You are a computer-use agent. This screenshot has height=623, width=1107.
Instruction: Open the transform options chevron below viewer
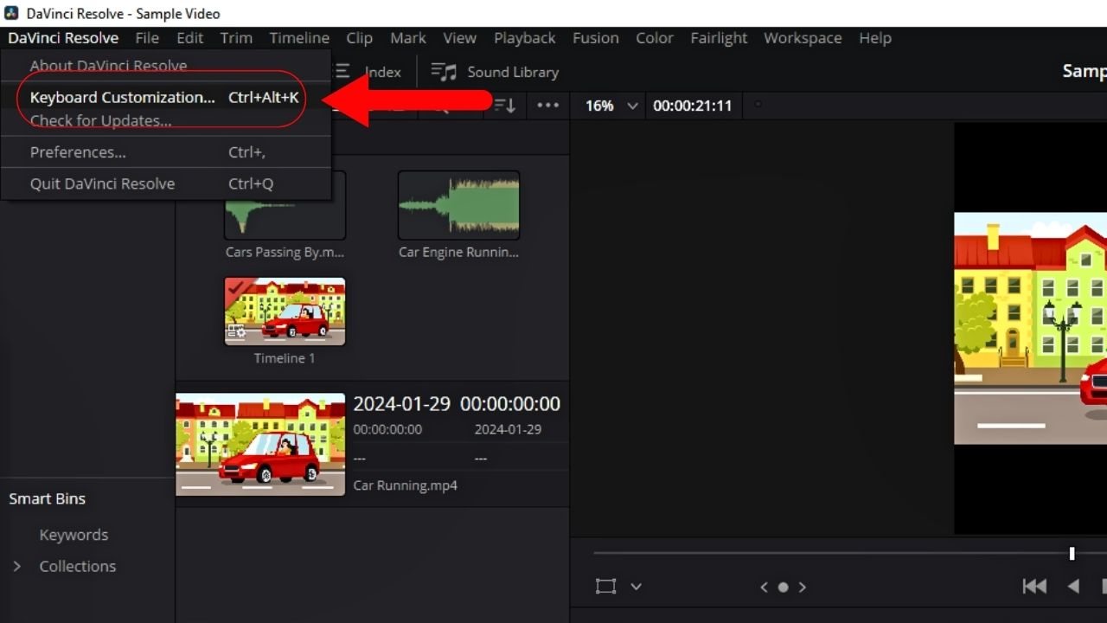(637, 586)
